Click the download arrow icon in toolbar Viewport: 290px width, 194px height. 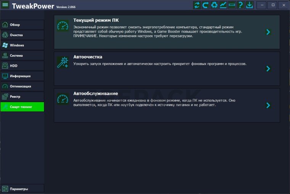click(x=250, y=5)
